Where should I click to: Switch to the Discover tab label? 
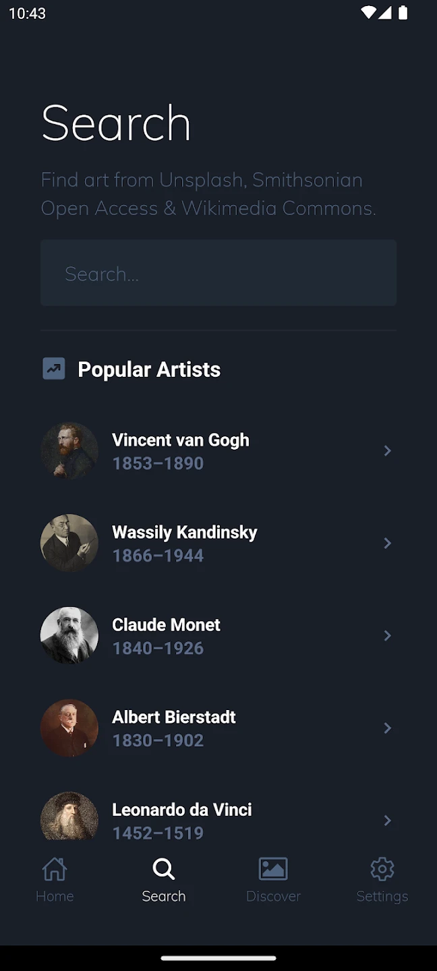(x=273, y=896)
